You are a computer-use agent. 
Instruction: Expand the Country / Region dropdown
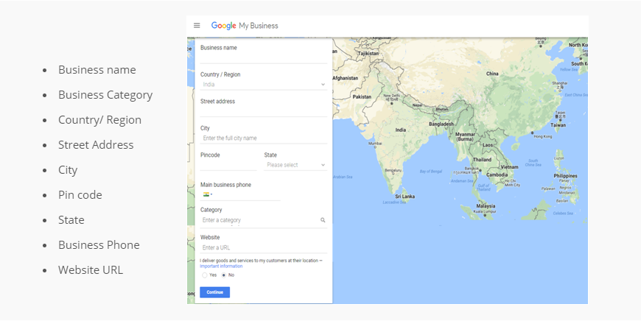pyautogui.click(x=263, y=85)
